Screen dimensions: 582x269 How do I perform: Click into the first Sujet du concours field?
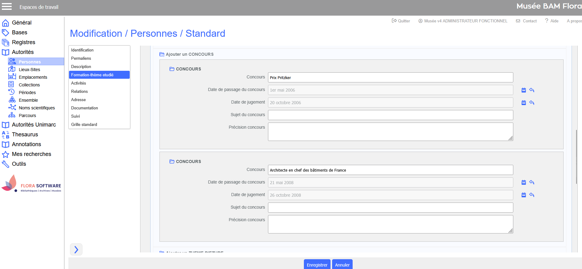pyautogui.click(x=390, y=115)
